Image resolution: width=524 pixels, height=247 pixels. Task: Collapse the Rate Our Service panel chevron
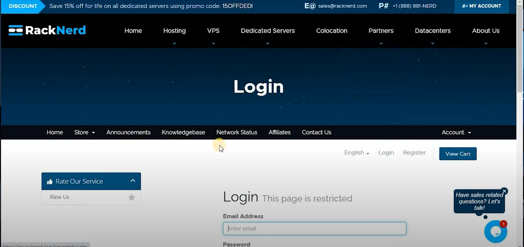[x=133, y=181]
